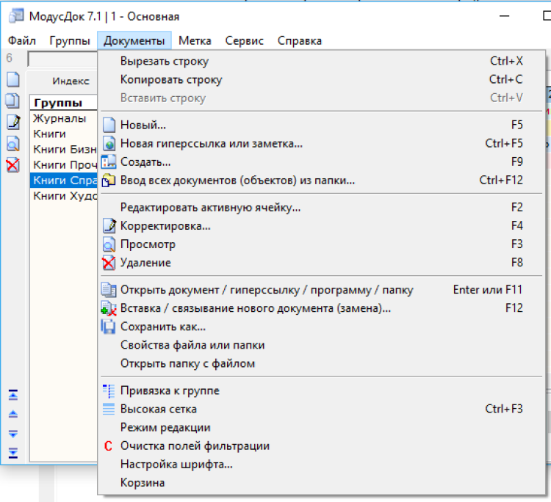Toggle 'Режим редакции' mode in the menu
Viewport: 551px width, 502px height.
click(165, 427)
